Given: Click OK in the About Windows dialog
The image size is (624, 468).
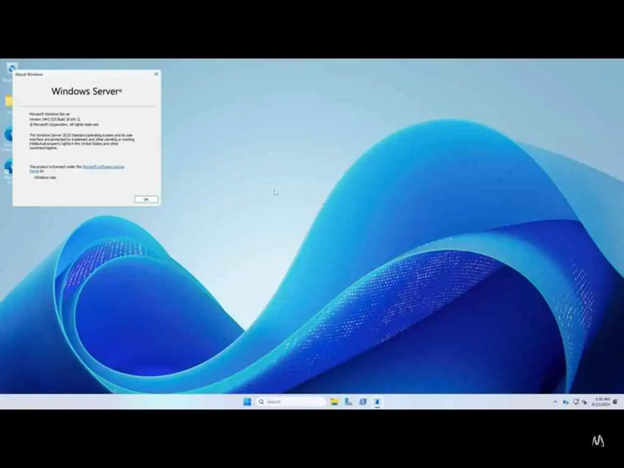Looking at the screenshot, I should 146,199.
